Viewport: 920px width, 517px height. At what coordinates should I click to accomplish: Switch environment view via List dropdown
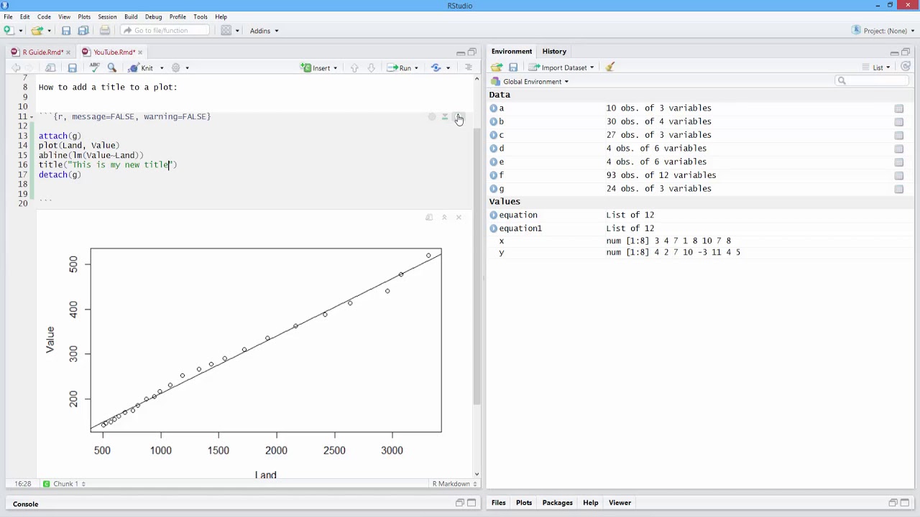coord(877,67)
